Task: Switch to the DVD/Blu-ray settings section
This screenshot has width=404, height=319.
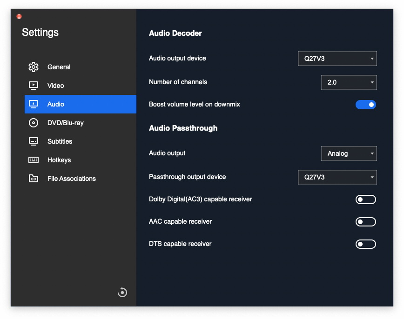Action: [81, 123]
